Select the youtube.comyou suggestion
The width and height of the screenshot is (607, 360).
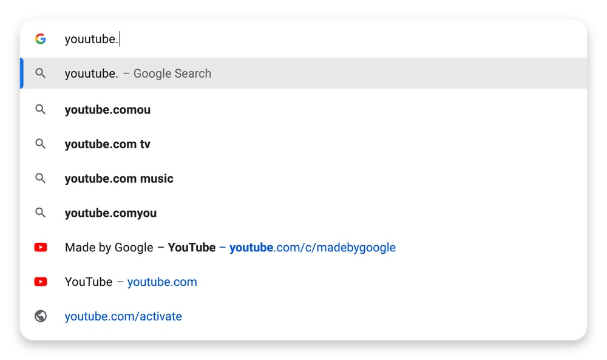(110, 212)
